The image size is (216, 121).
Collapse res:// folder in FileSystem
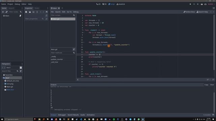(2, 78)
